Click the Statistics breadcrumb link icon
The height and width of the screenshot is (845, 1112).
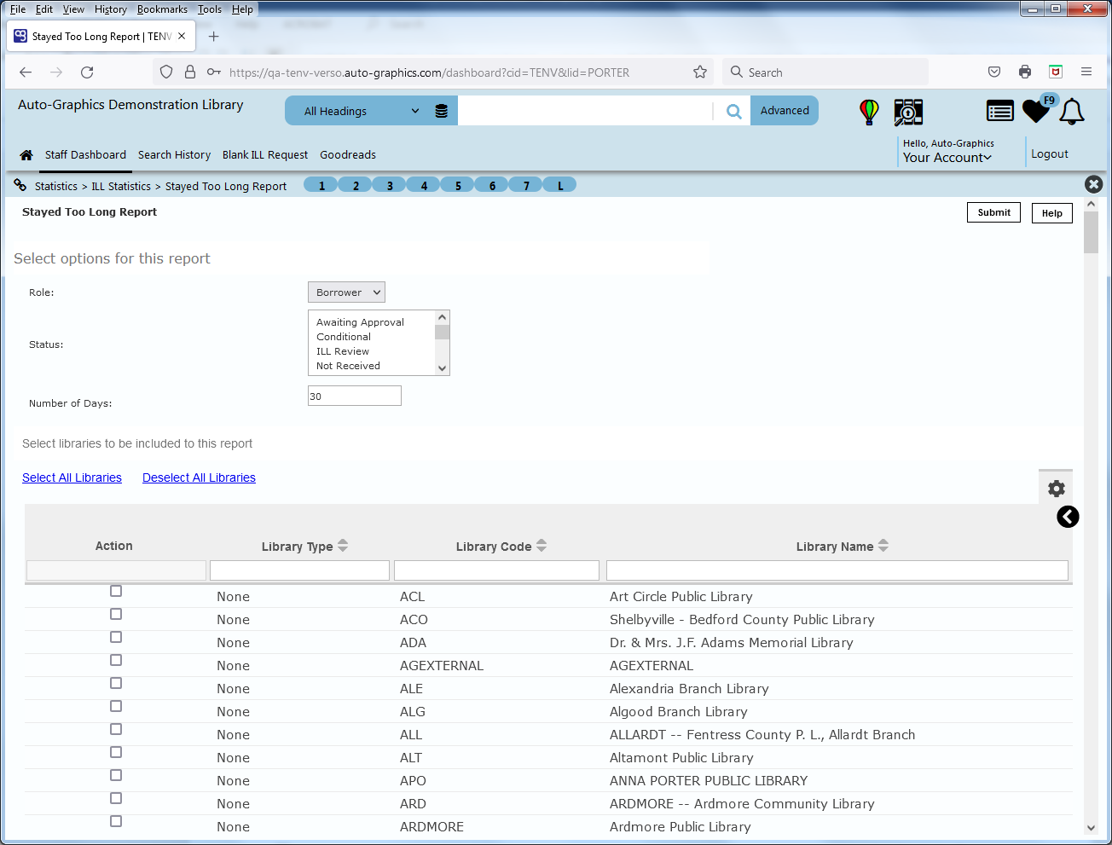coord(20,185)
